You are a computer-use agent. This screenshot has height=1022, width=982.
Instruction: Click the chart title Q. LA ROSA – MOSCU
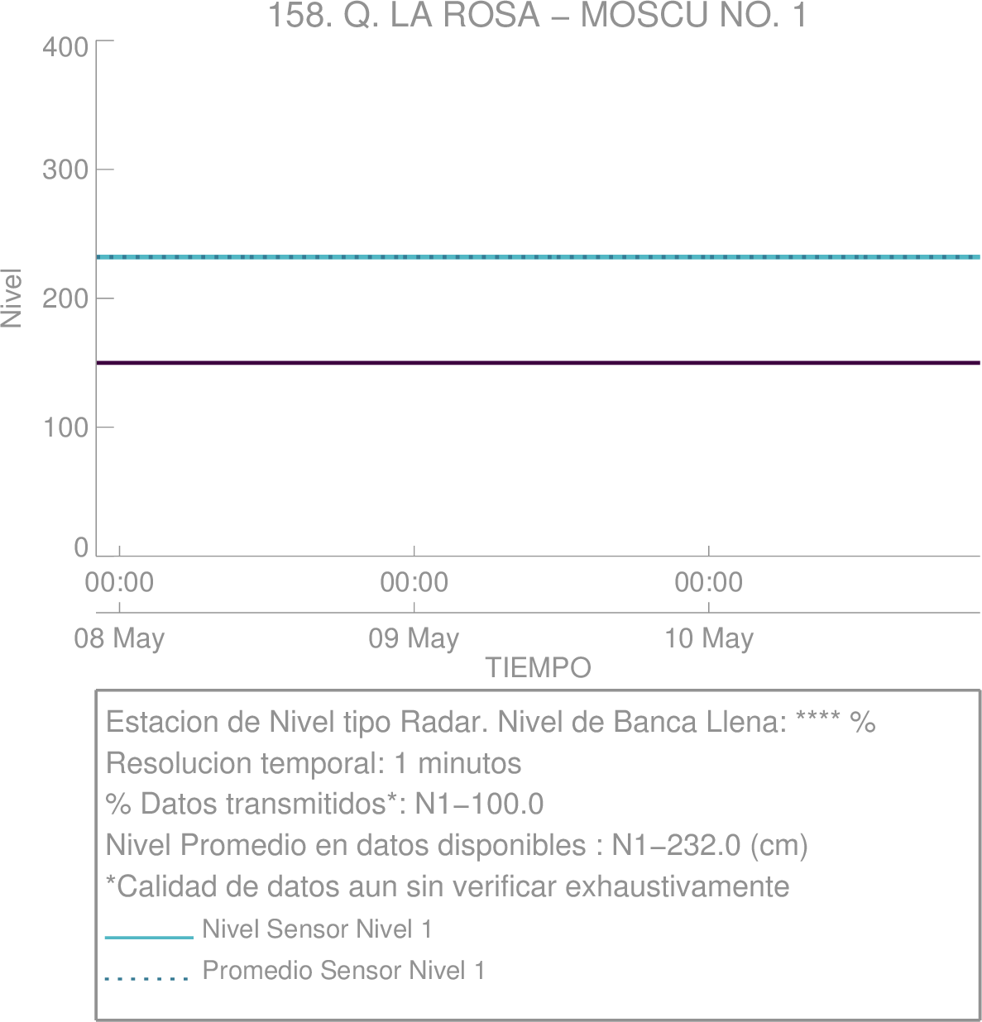[537, 16]
